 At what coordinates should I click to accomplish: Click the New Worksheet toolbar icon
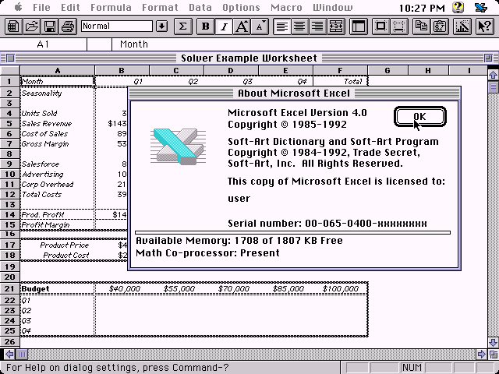[12, 26]
